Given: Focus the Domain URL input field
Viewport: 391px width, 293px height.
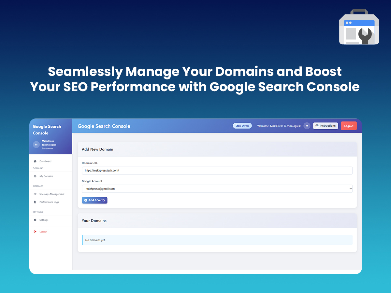Looking at the screenshot, I should point(217,170).
